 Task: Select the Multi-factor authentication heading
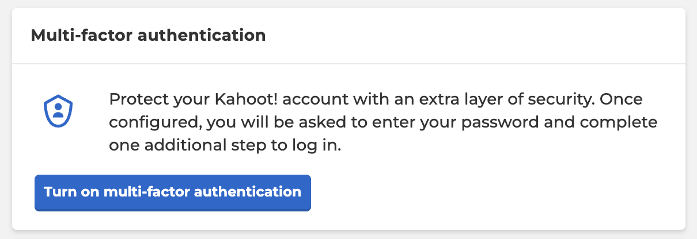(148, 36)
